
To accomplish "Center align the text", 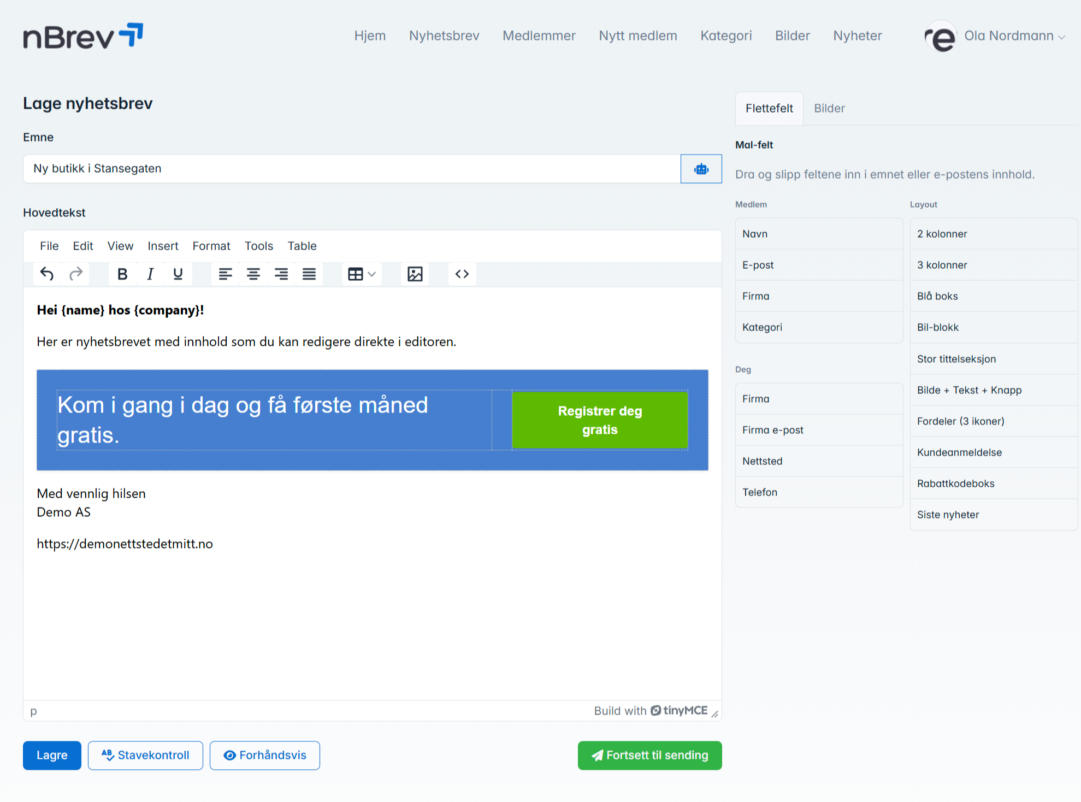I will (x=253, y=274).
